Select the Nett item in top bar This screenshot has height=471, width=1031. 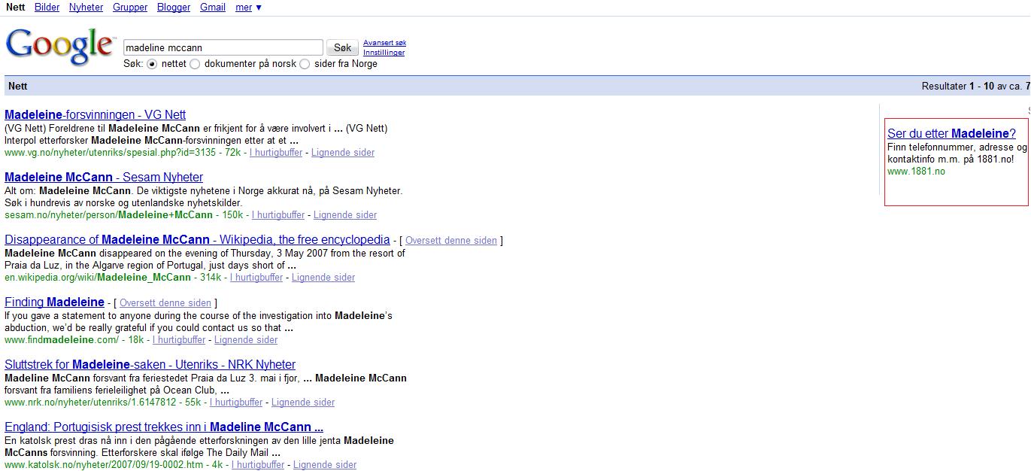15,8
